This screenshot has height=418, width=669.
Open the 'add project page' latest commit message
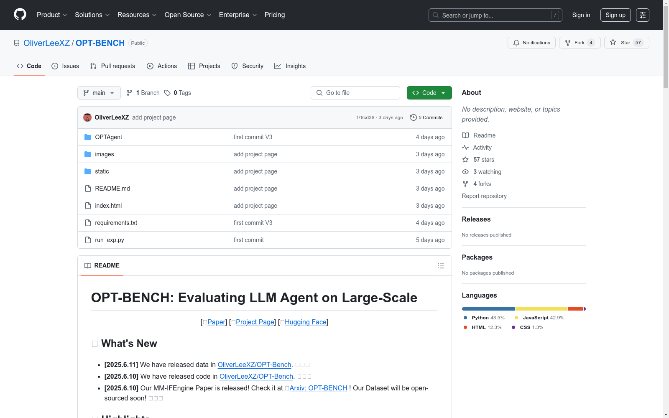[154, 117]
